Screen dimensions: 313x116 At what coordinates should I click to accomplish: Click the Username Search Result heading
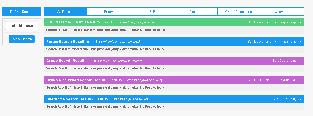pos(69,99)
